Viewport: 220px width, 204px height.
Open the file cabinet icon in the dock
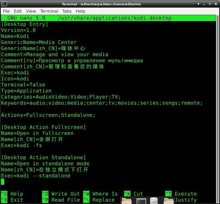pos(154,201)
